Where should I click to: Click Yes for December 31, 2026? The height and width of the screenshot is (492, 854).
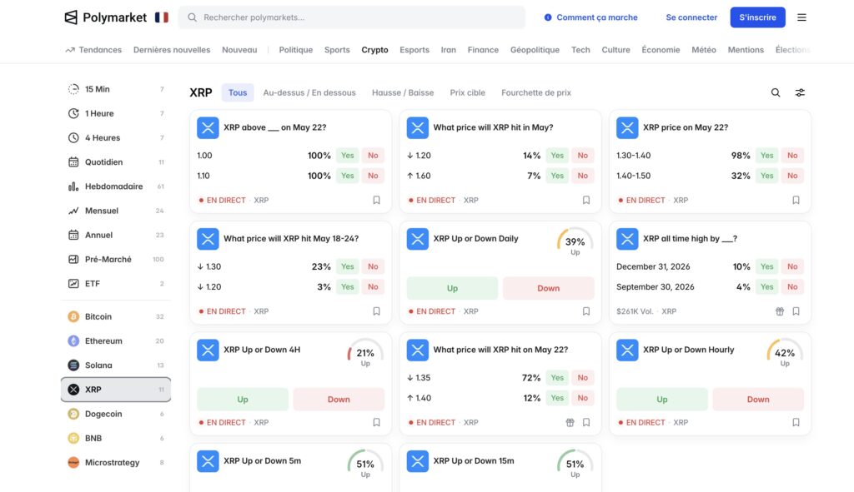pos(767,266)
